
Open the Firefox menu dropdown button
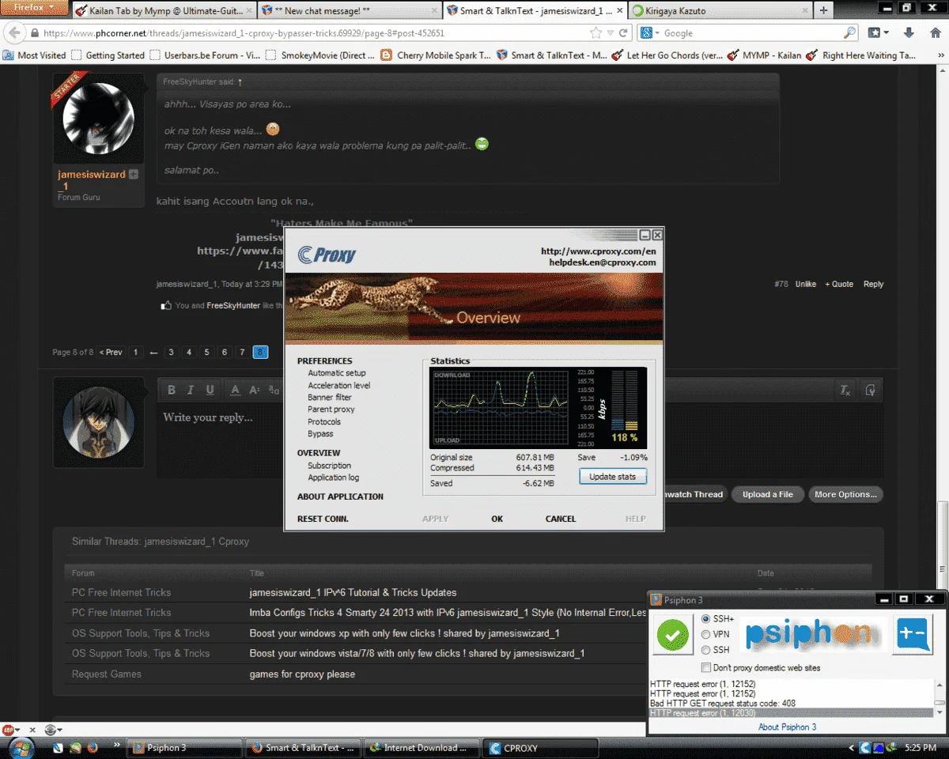click(x=34, y=7)
